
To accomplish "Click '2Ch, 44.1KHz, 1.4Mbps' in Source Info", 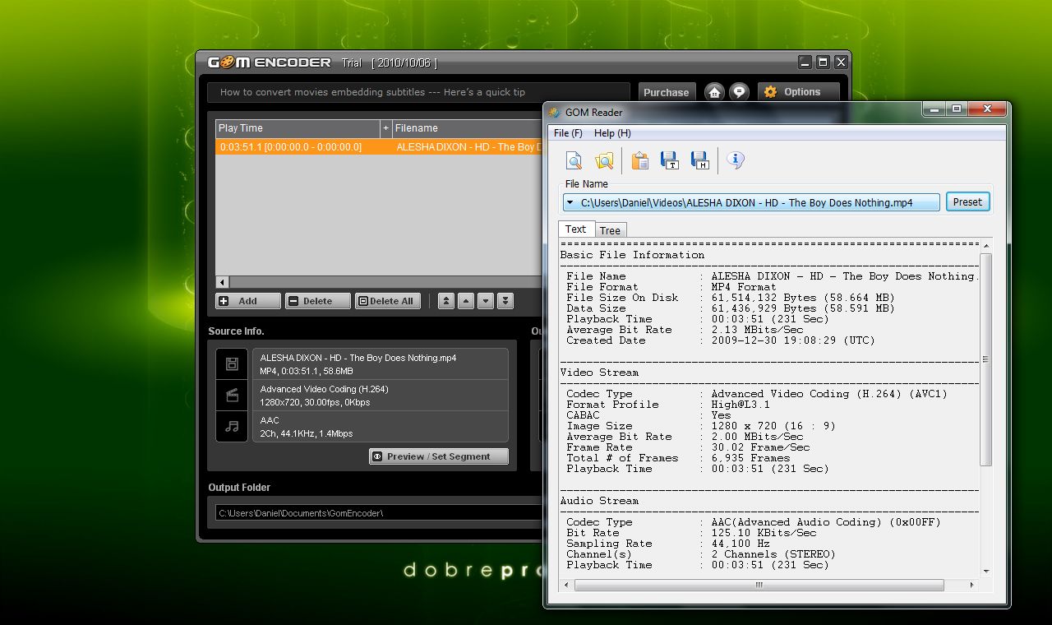I will (307, 433).
